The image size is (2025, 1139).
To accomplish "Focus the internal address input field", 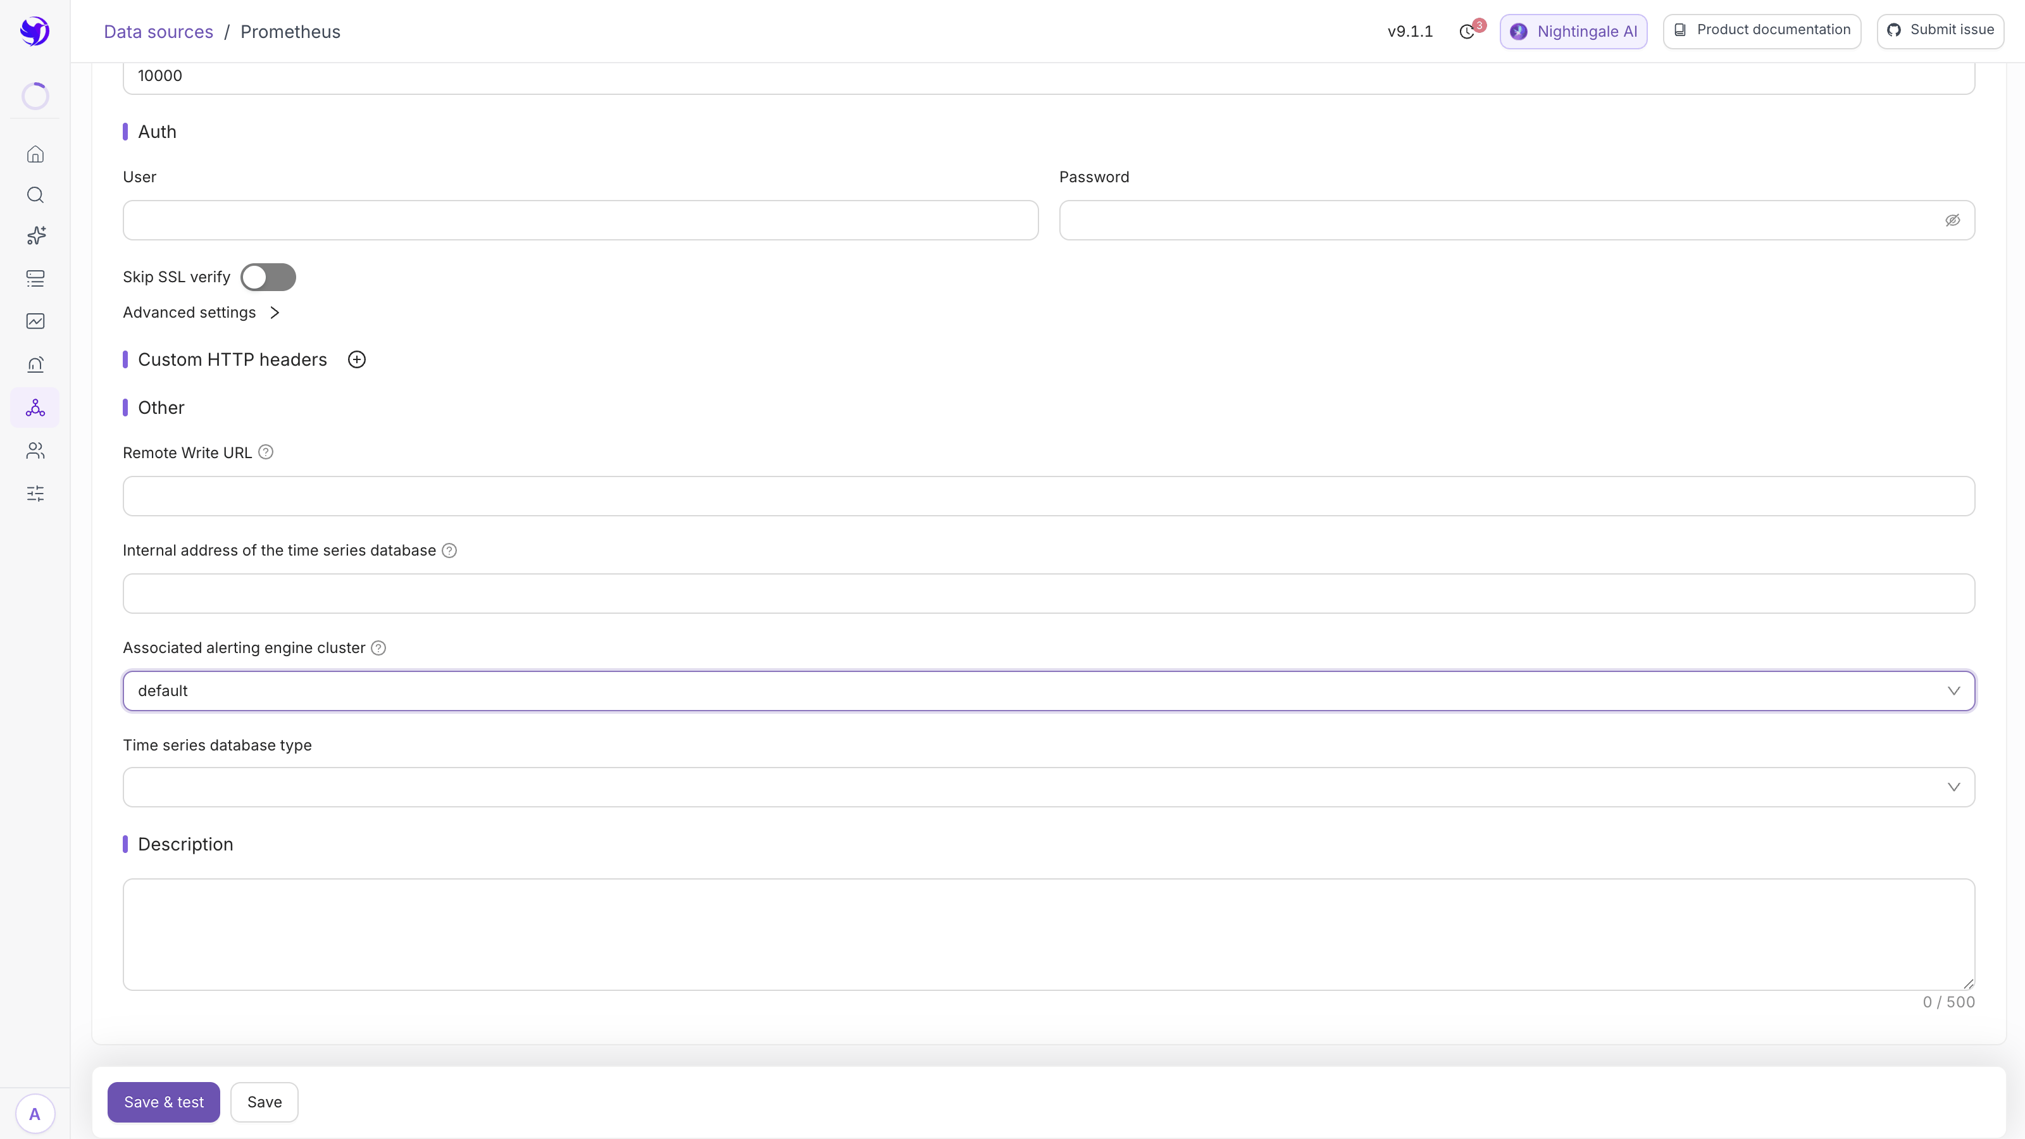I will pos(1049,594).
